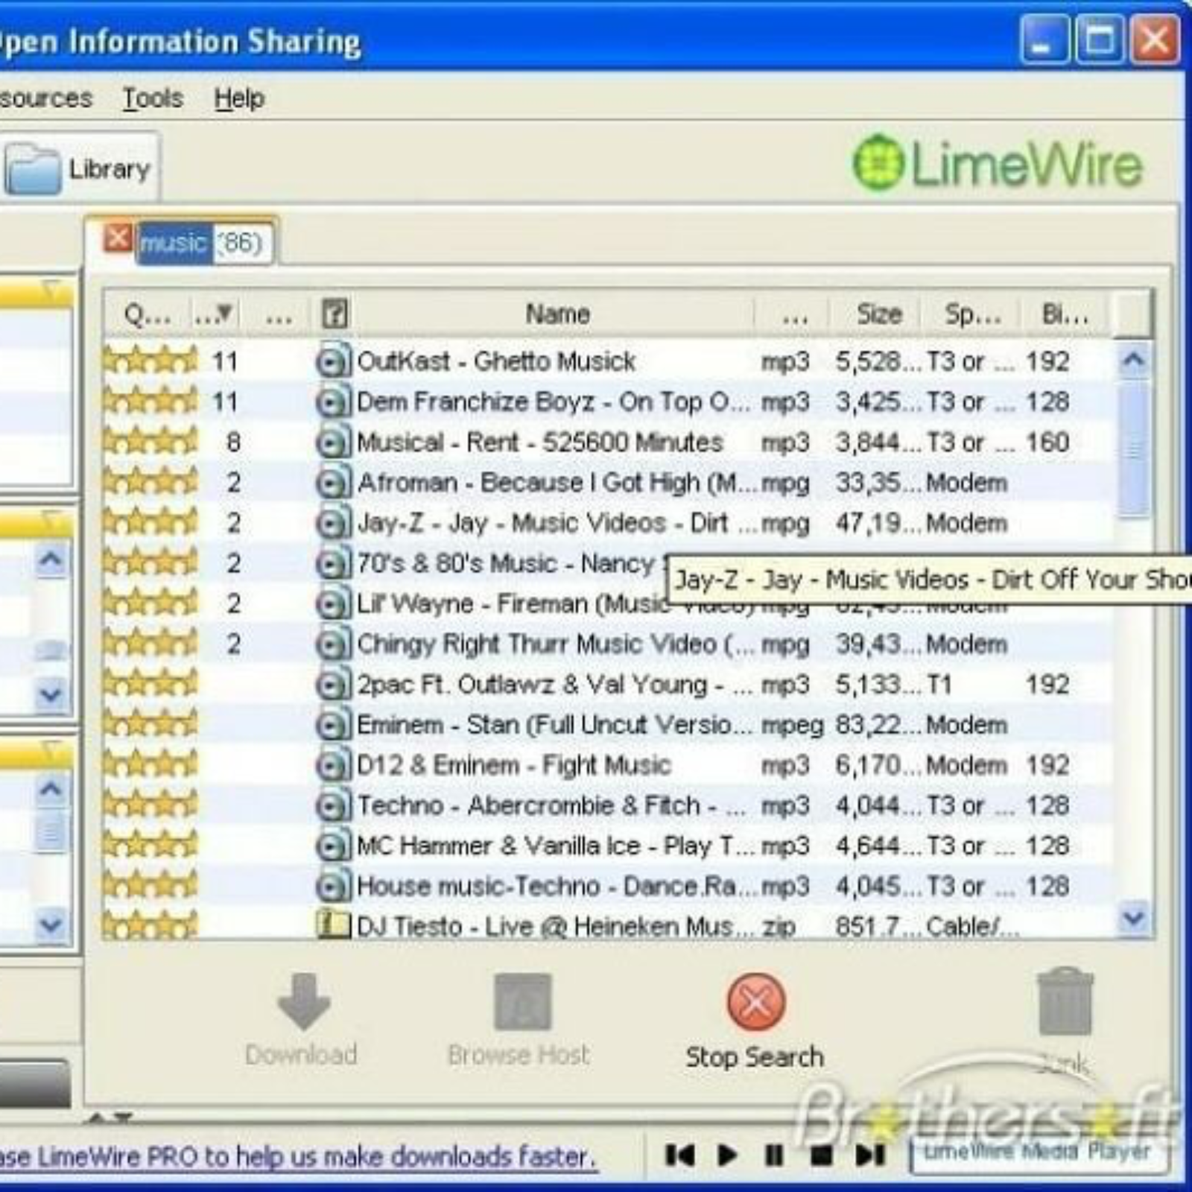Click file icon of Chingy Right Thurr row
The image size is (1192, 1192).
tap(333, 644)
